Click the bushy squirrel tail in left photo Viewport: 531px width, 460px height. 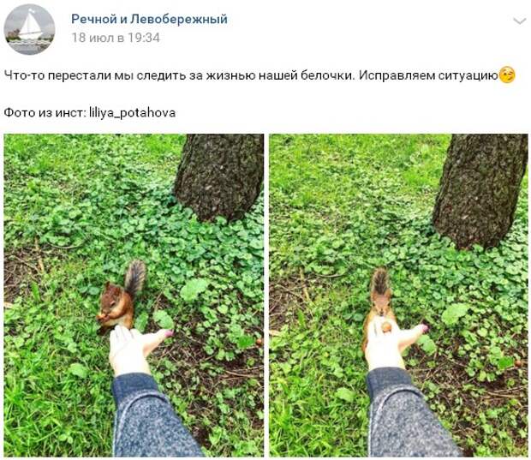(x=135, y=278)
